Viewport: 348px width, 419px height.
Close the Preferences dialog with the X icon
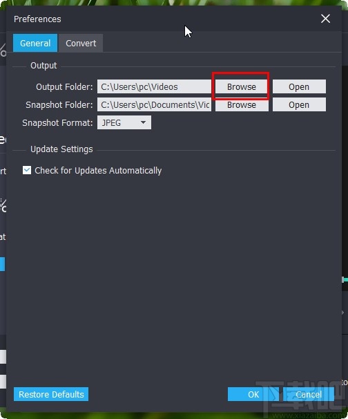click(x=325, y=19)
